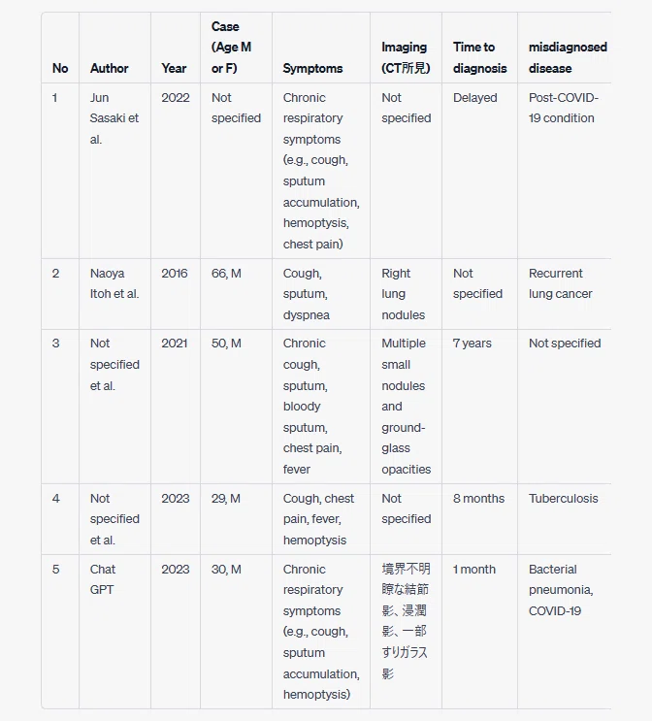Click the 'Naoya Itoh et al.' author cell

click(114, 283)
